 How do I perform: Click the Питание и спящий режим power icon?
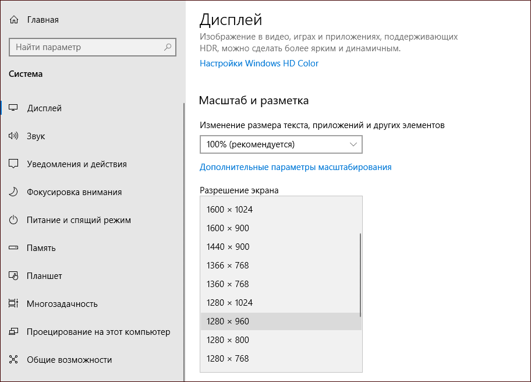pyautogui.click(x=13, y=220)
